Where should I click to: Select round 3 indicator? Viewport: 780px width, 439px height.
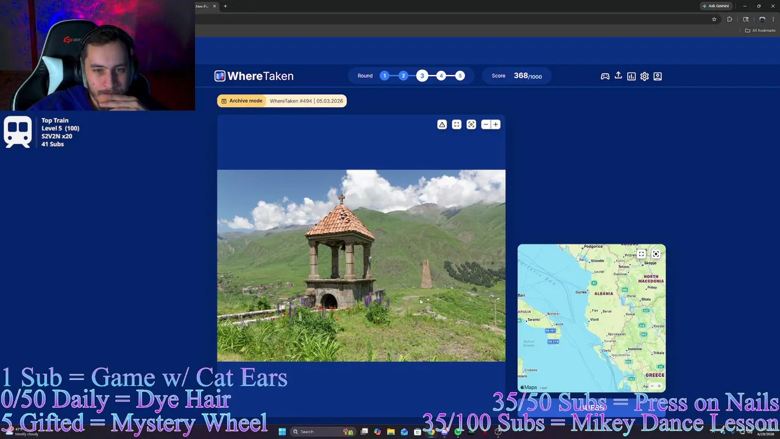[x=422, y=76]
